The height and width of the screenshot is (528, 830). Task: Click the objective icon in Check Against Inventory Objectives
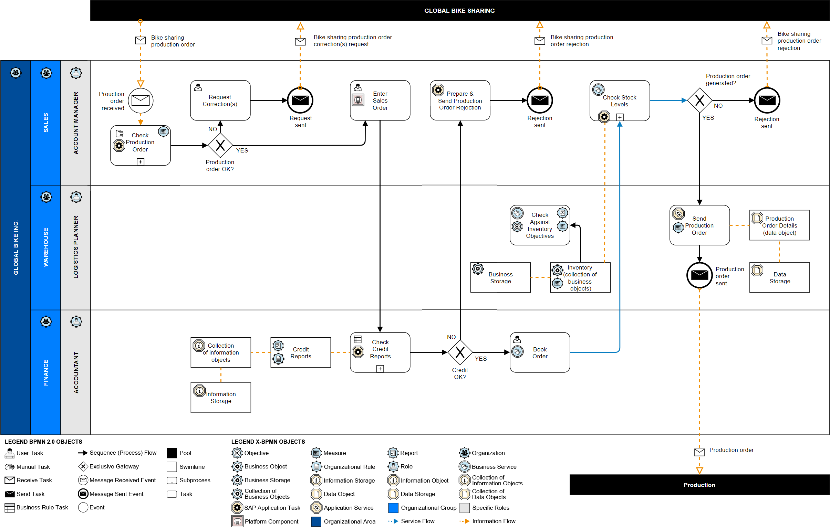point(517,226)
